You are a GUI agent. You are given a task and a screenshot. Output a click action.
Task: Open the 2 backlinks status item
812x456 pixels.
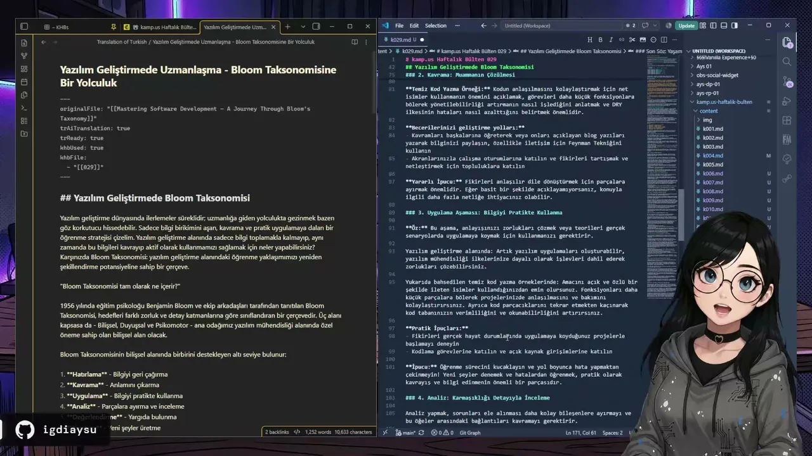pos(277,432)
